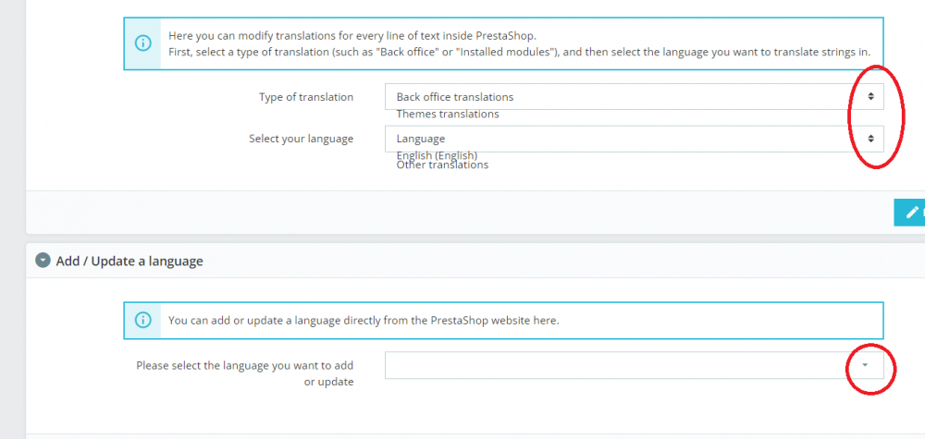Click the Language placeholder text in the dropdown
The width and height of the screenshot is (925, 439).
point(420,139)
